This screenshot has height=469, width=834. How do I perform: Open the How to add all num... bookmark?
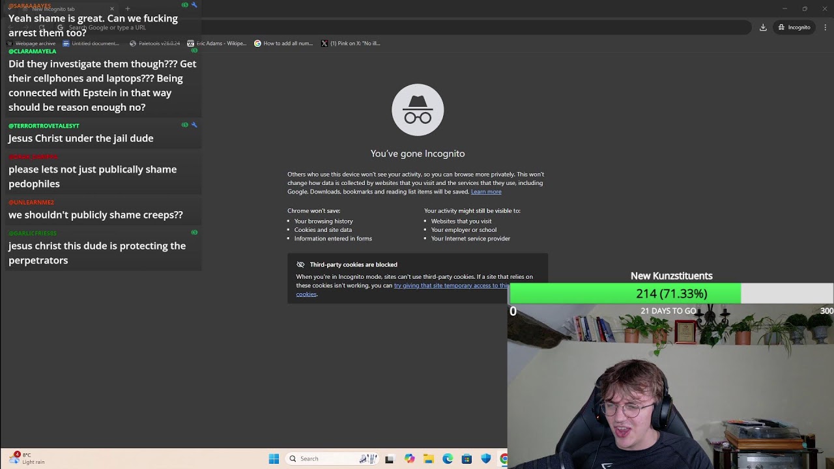pyautogui.click(x=283, y=44)
